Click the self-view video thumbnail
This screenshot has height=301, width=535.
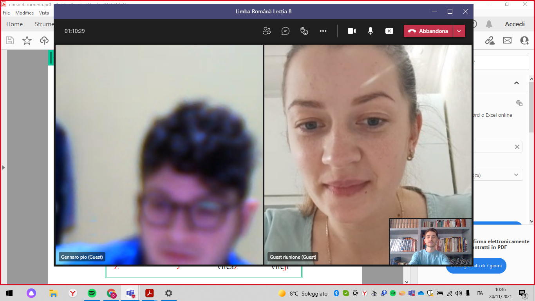(x=430, y=241)
